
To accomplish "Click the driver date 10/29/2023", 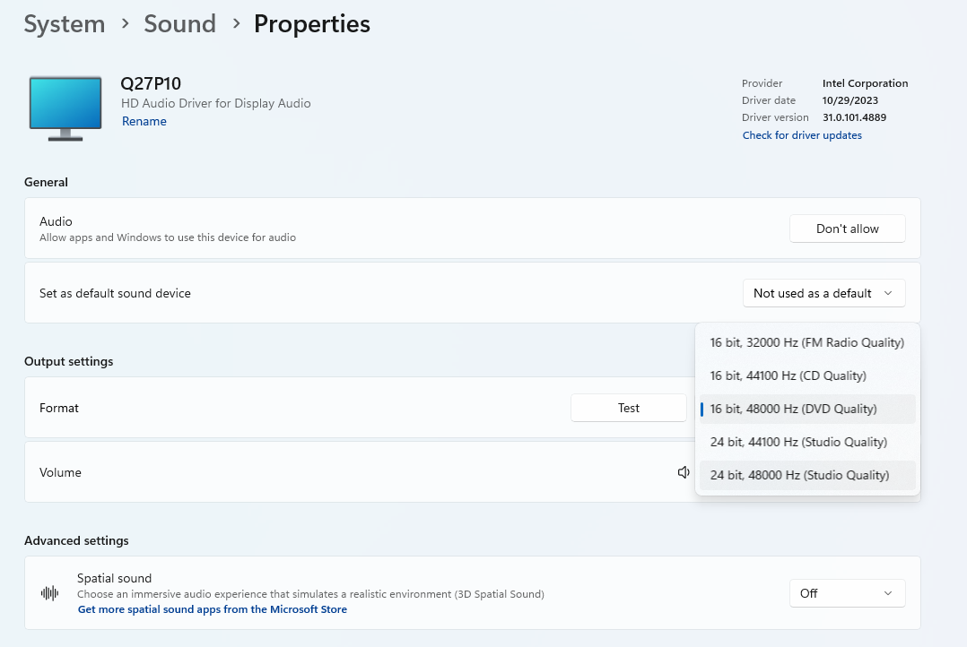I will click(849, 100).
